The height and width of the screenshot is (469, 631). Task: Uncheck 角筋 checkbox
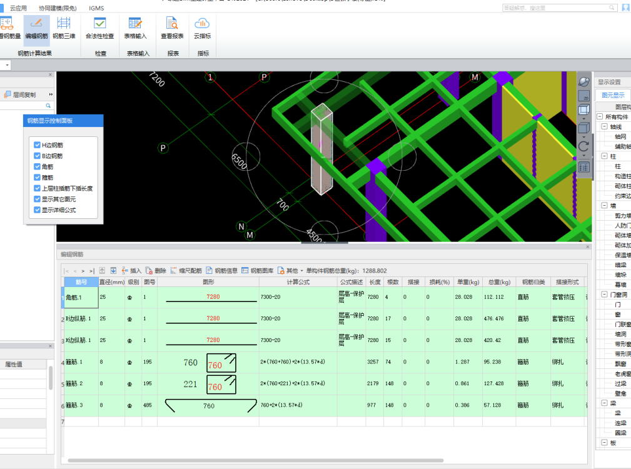coord(37,166)
